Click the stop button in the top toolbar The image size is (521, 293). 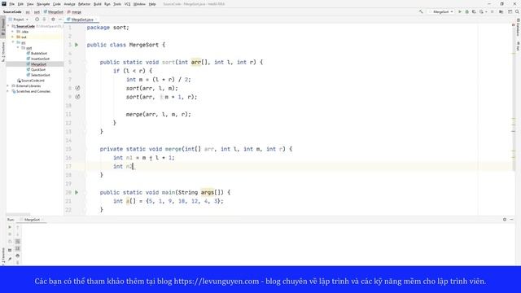(493, 11)
